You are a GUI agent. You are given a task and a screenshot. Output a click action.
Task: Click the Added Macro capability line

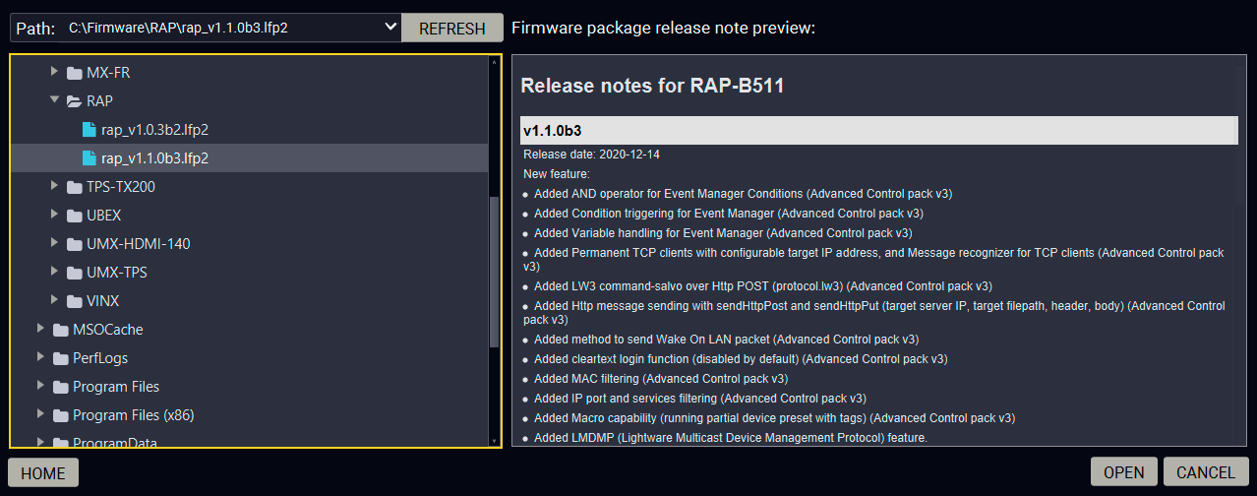point(774,418)
